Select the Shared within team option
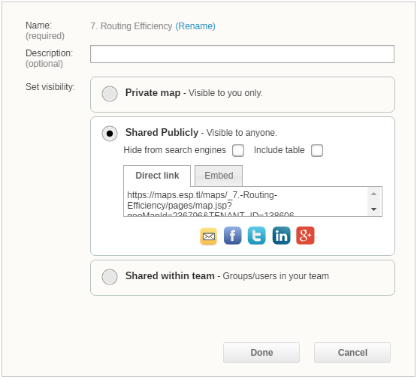 (110, 277)
